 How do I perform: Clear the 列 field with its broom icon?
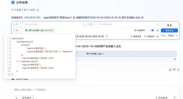pyautogui.click(x=158, y=24)
